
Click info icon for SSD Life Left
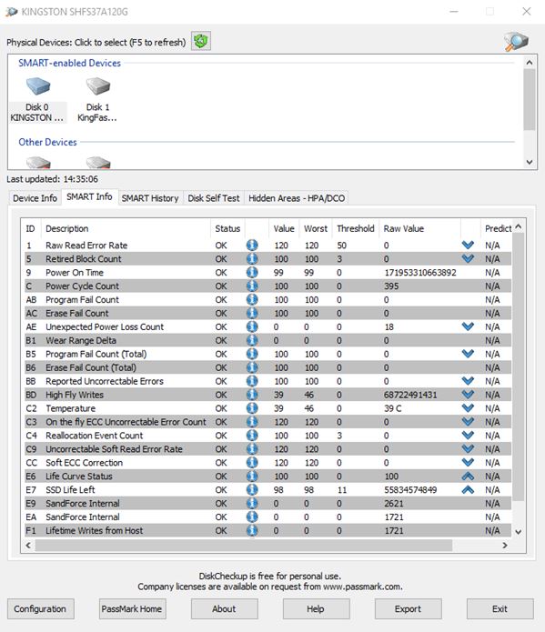pyautogui.click(x=252, y=490)
